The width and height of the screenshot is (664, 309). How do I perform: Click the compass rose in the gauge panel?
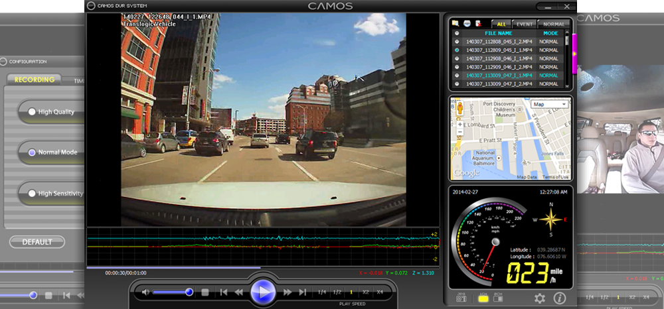point(551,219)
